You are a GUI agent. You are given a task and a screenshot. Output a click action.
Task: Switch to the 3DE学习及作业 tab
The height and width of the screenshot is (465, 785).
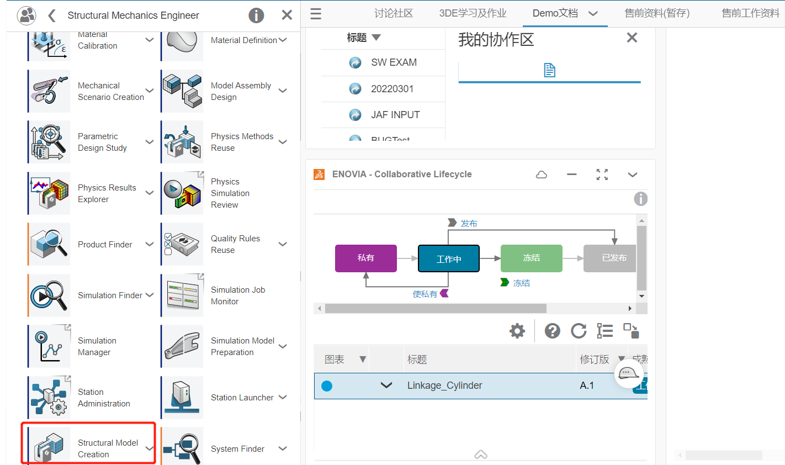[473, 13]
